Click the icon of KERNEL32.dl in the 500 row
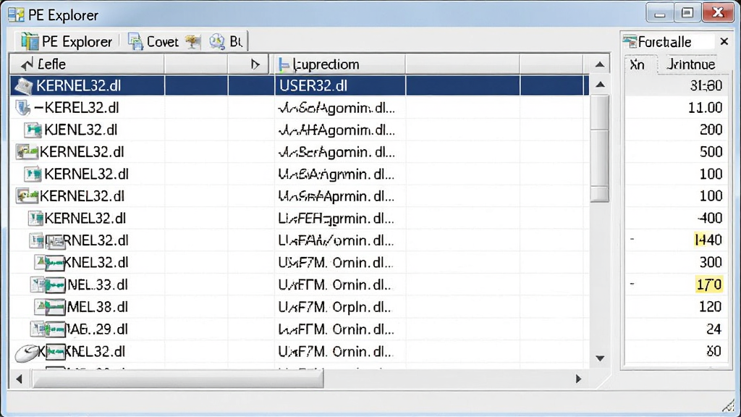Viewport: 741px width, 417px height. [x=27, y=152]
